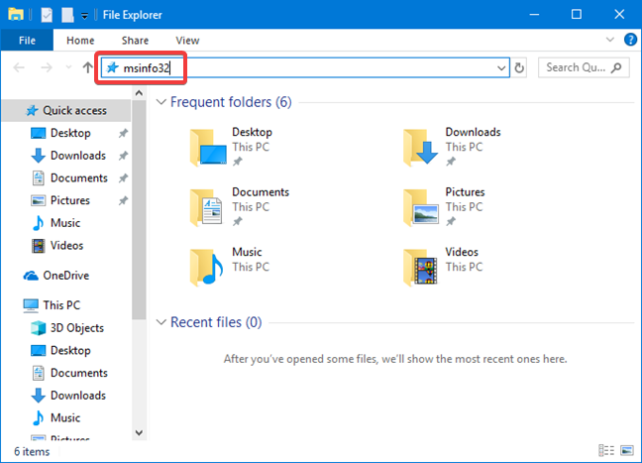Screen dimensions: 642x463
Task: Click the navigation pane scrollbar thumb
Action: pyautogui.click(x=140, y=210)
